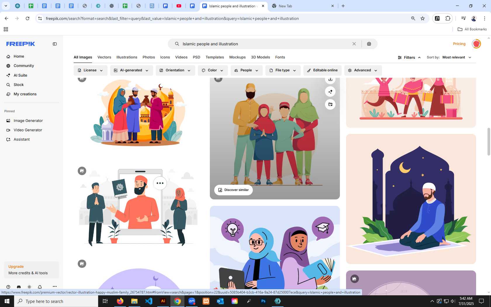Image resolution: width=491 pixels, height=307 pixels.
Task: Open new browser tab plus
Action: pyautogui.click(x=343, y=6)
